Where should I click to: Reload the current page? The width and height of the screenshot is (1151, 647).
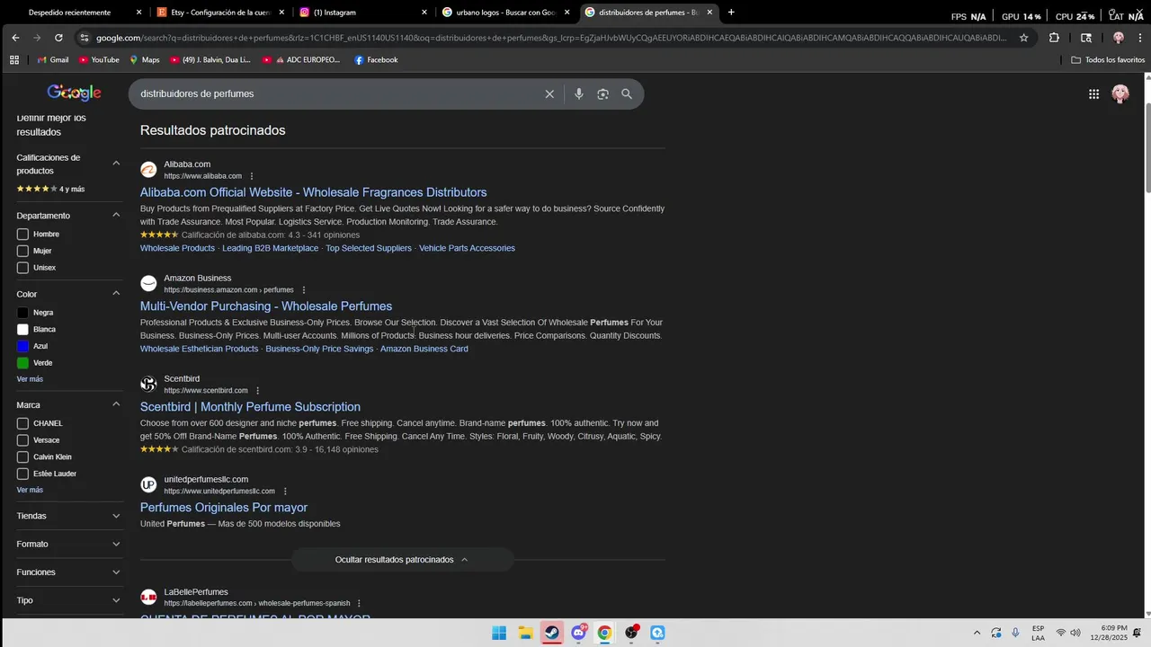58,38
